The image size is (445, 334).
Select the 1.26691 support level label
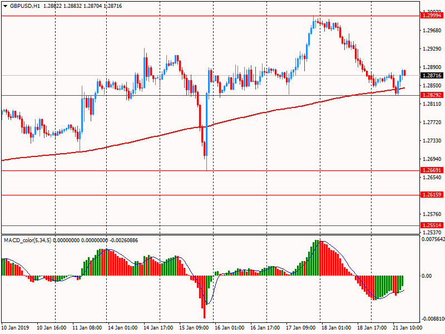coord(432,170)
